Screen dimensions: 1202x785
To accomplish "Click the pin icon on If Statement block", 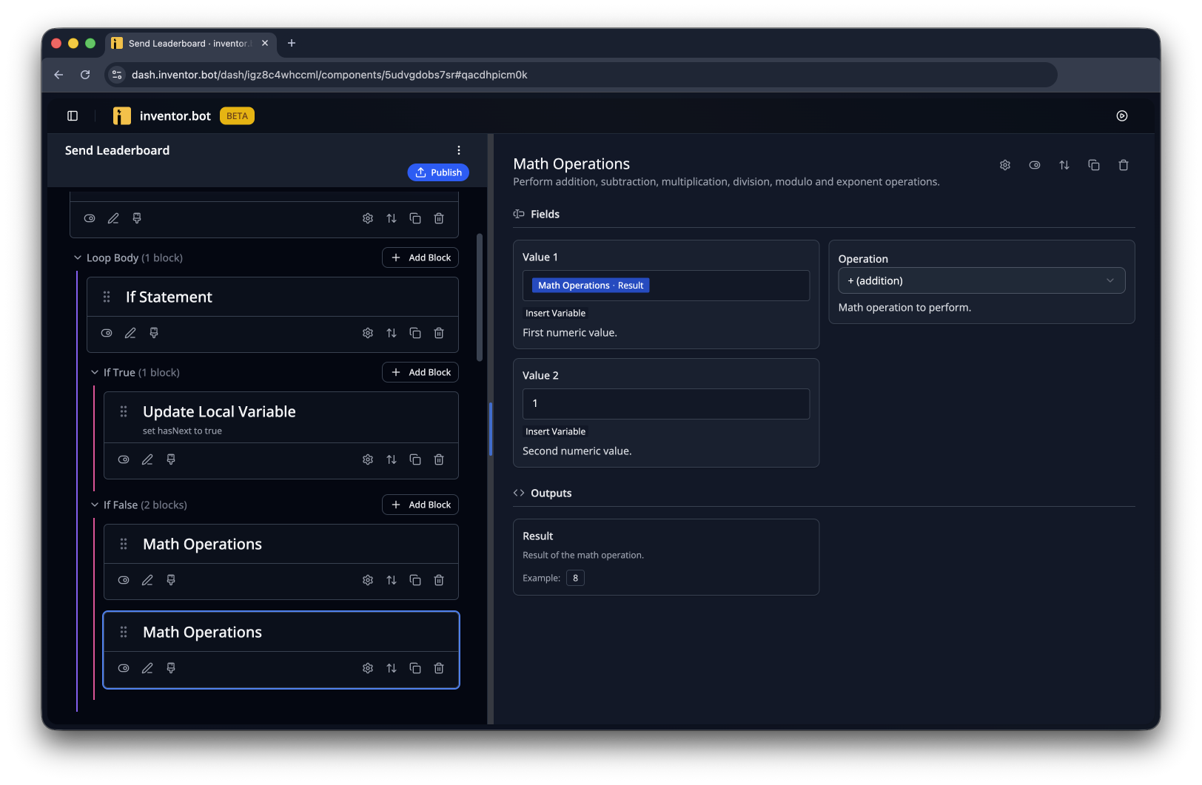I will click(154, 333).
